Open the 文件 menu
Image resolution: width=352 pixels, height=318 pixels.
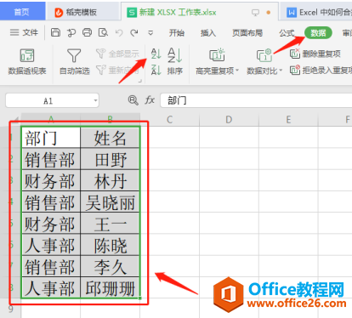(x=24, y=32)
